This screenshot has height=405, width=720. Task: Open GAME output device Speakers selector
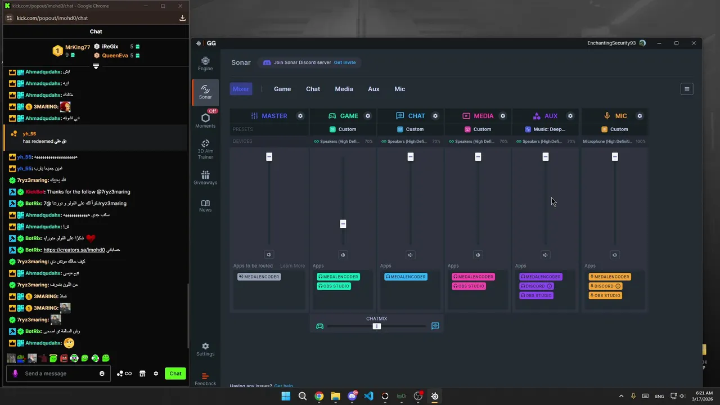tap(343, 142)
